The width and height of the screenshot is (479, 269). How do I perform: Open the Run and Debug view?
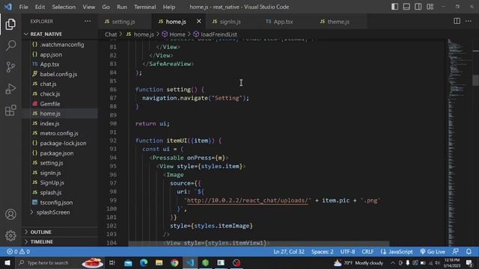tap(10, 89)
